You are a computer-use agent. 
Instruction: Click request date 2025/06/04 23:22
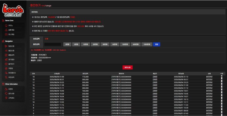(x=57, y=82)
